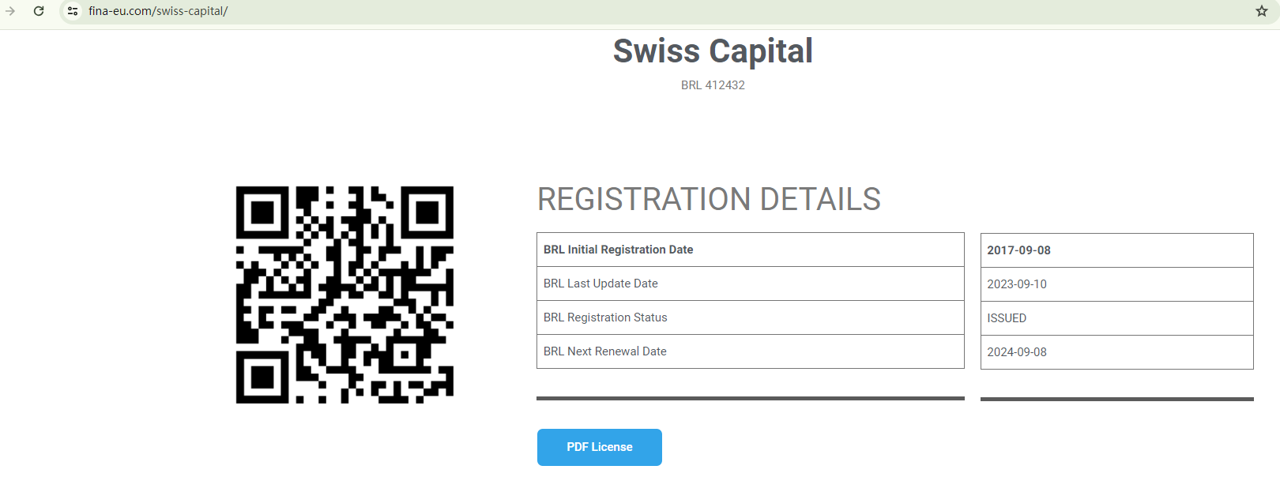The height and width of the screenshot is (477, 1280).
Task: Click the divider line below the labels table
Action: 750,399
